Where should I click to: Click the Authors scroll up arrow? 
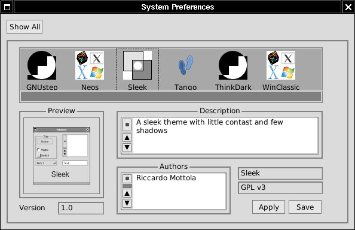pos(127,193)
